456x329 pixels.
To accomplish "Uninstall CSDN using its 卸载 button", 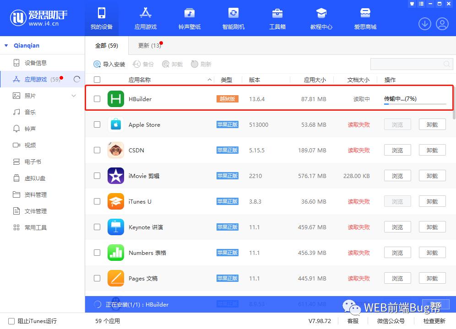I will coord(432,150).
